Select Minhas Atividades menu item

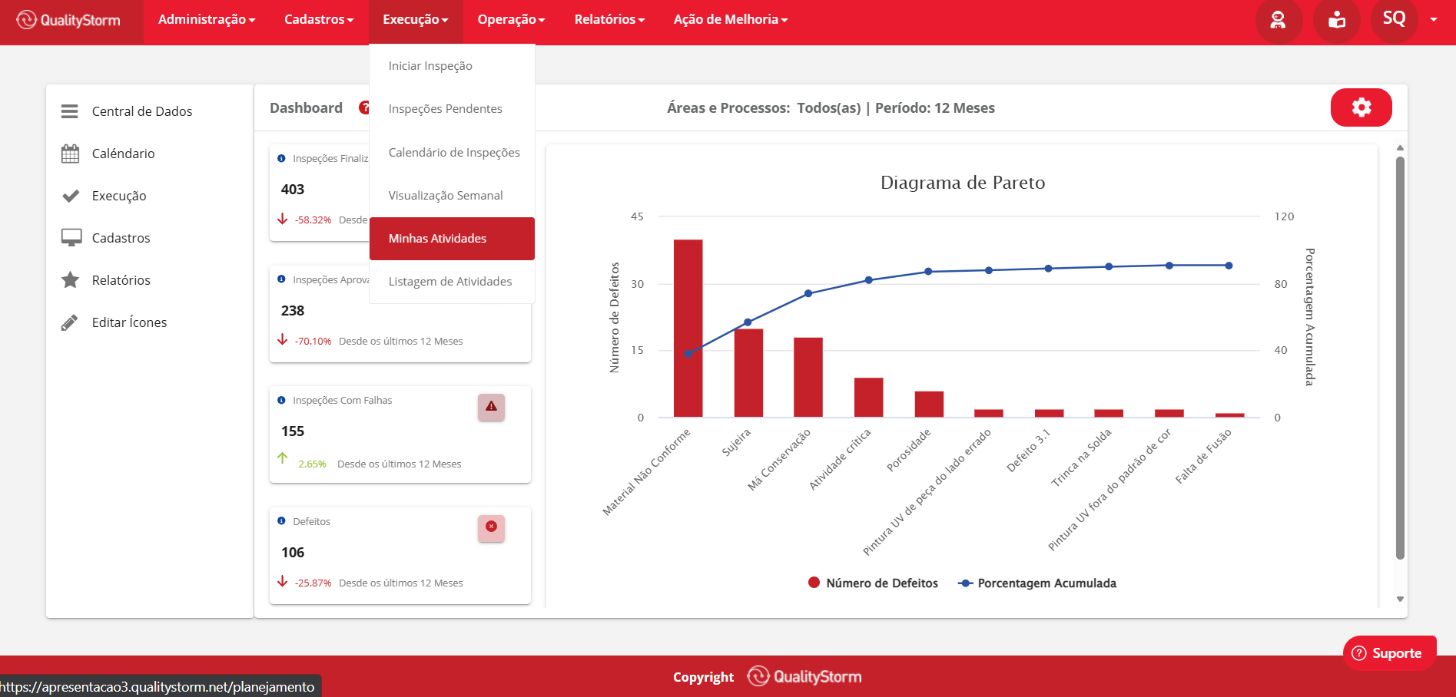coord(452,239)
